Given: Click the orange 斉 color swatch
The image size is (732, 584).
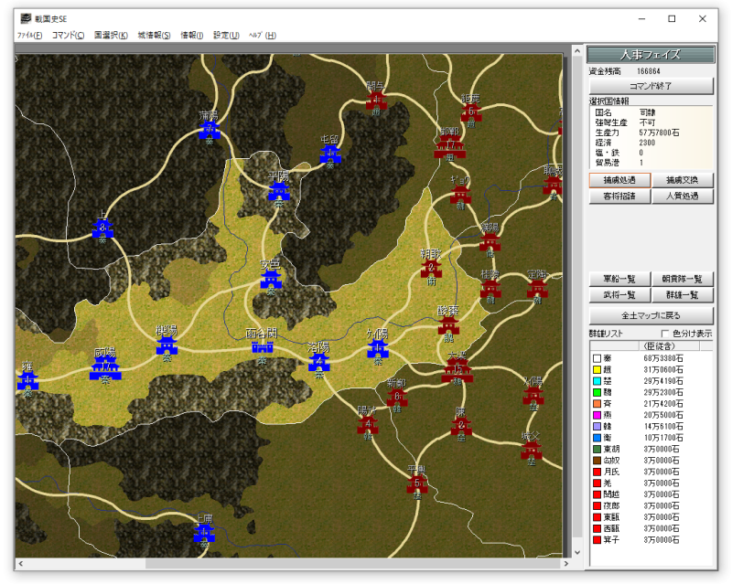Looking at the screenshot, I should coord(597,403).
